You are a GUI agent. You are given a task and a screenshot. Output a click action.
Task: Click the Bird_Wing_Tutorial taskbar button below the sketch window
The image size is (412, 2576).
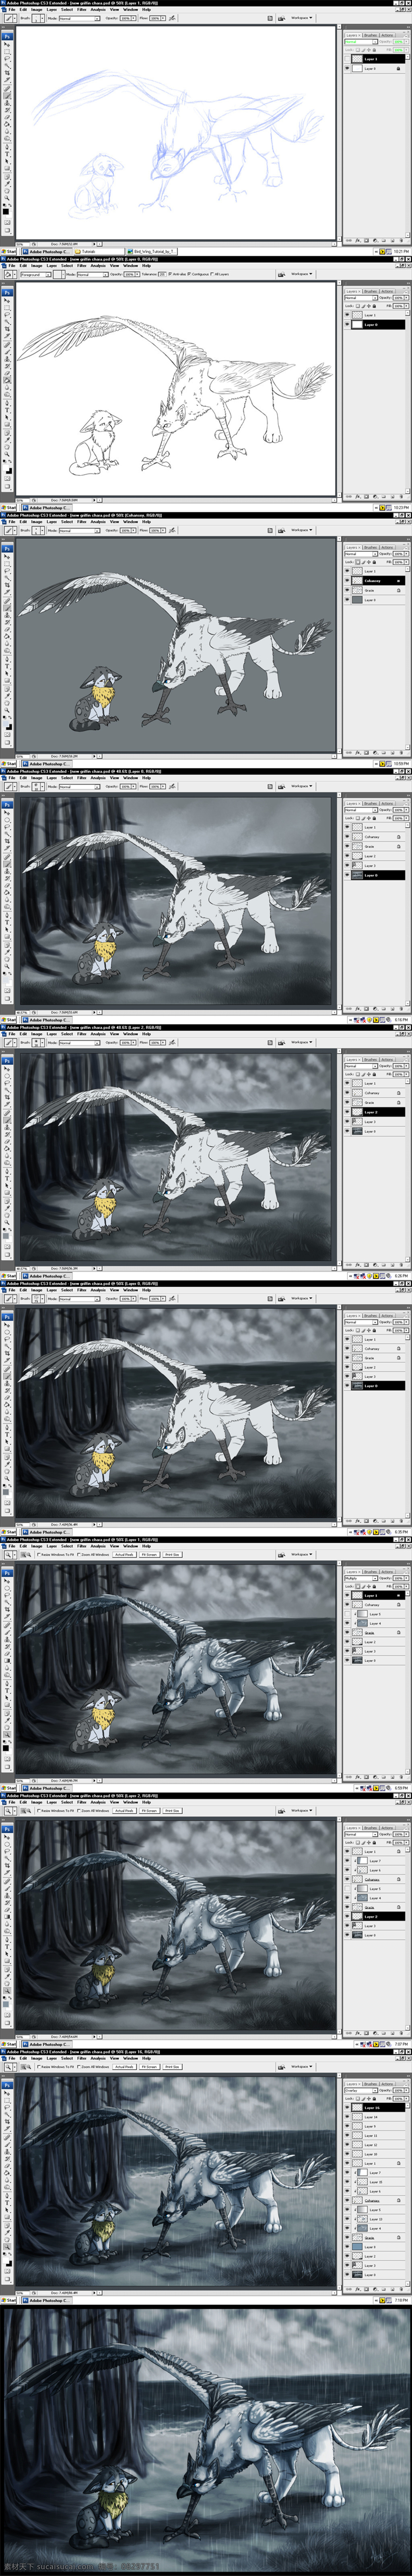point(153,252)
